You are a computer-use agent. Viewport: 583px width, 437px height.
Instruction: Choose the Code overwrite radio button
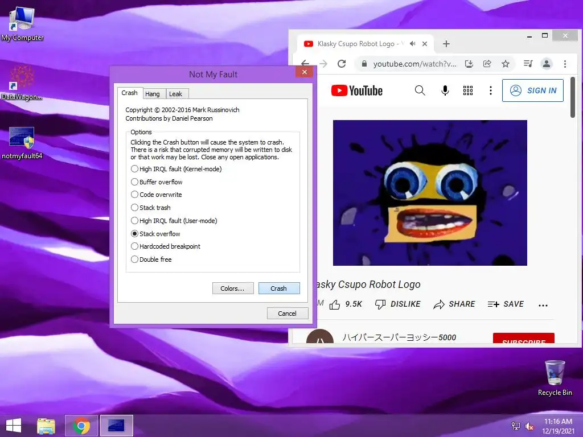click(x=156, y=195)
